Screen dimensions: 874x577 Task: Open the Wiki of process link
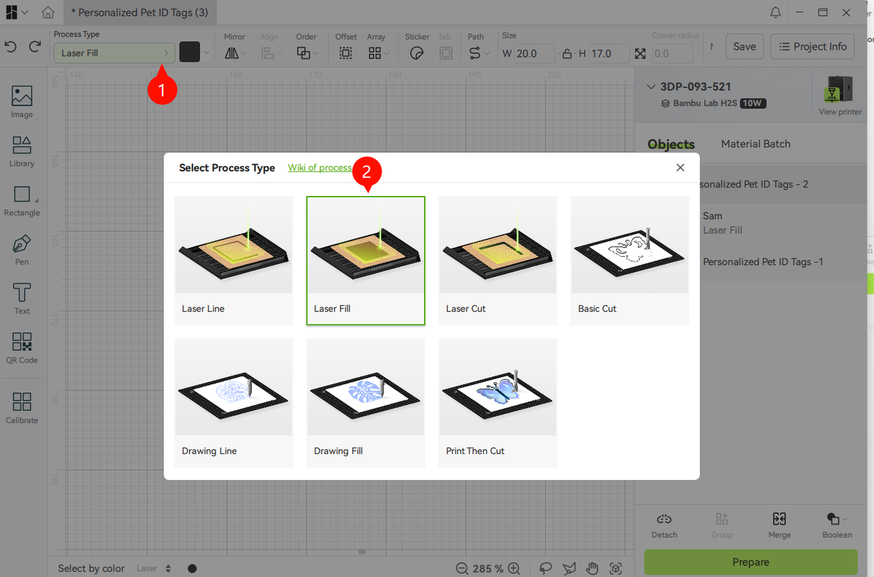(x=320, y=167)
